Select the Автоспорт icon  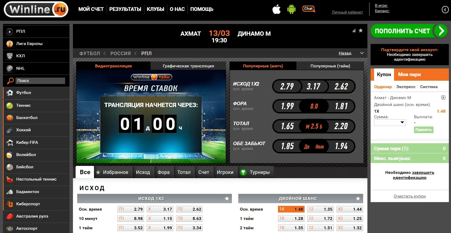pos(10,228)
